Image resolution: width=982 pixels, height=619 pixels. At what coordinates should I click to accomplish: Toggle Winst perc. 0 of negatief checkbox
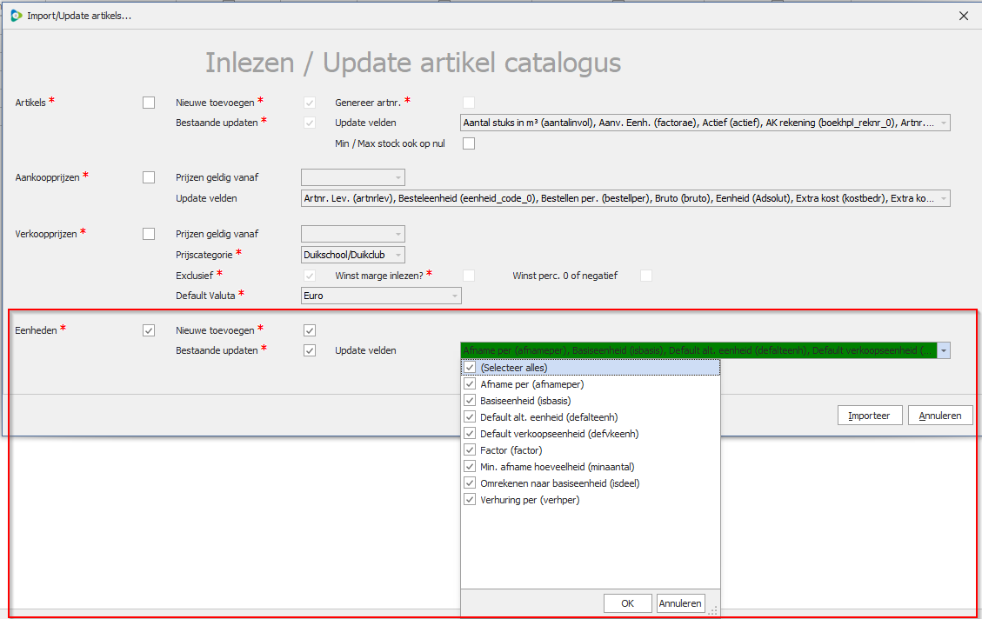pyautogui.click(x=646, y=276)
